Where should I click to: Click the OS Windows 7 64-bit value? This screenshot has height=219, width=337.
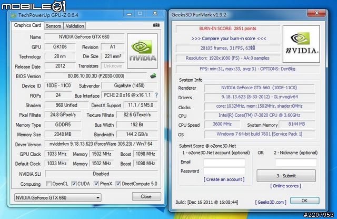click(x=259, y=134)
